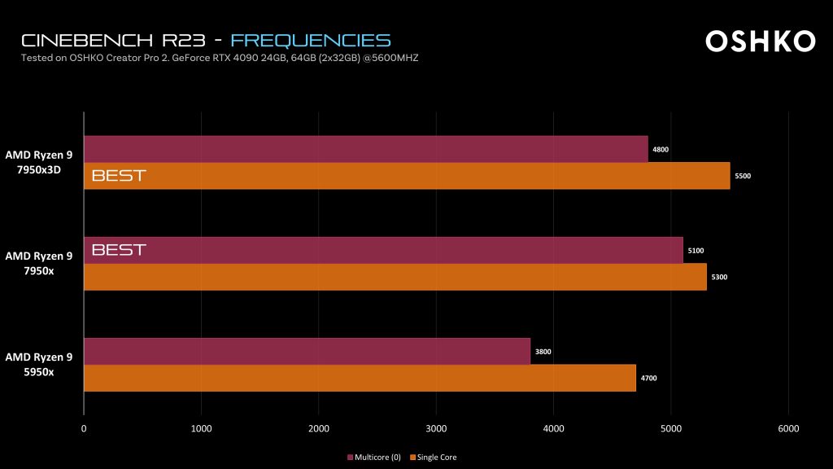833x469 pixels.
Task: Click the 6000 tick on the x-axis
Action: tap(788, 428)
